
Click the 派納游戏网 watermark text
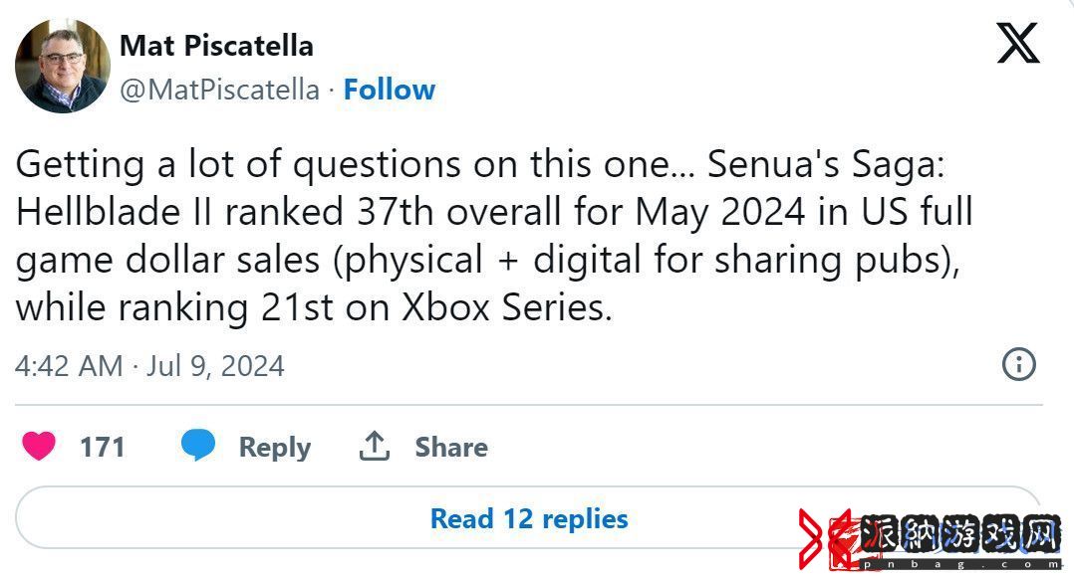coord(960,534)
